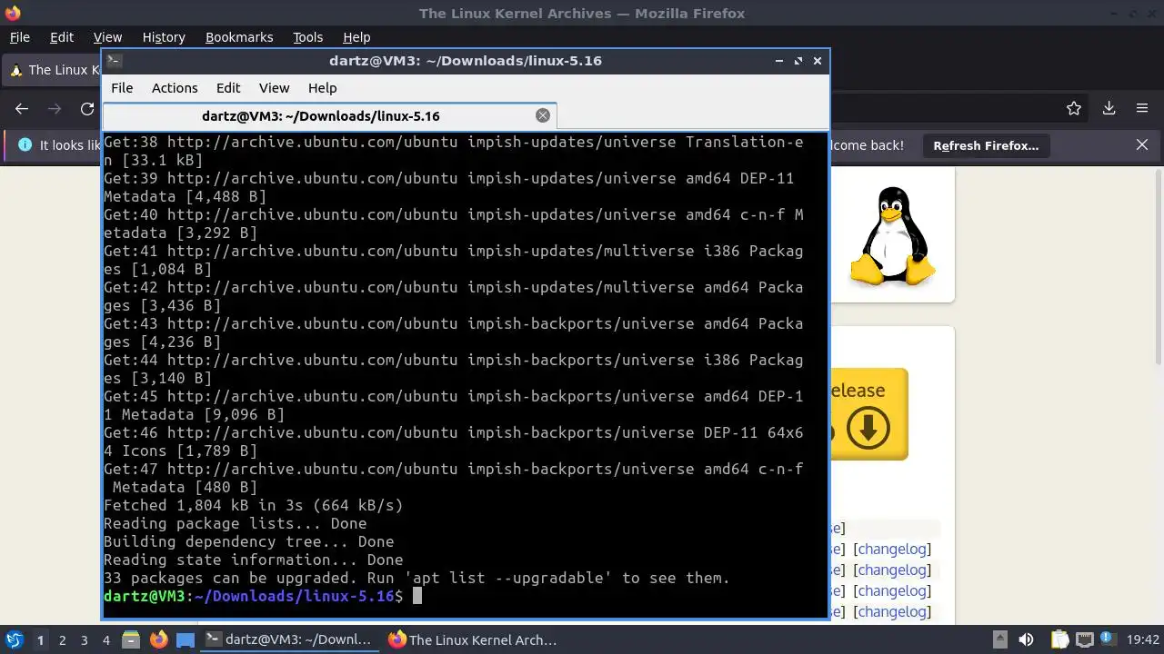Open Firefox's downloads panel
The width and height of the screenshot is (1164, 654).
pyautogui.click(x=1109, y=108)
